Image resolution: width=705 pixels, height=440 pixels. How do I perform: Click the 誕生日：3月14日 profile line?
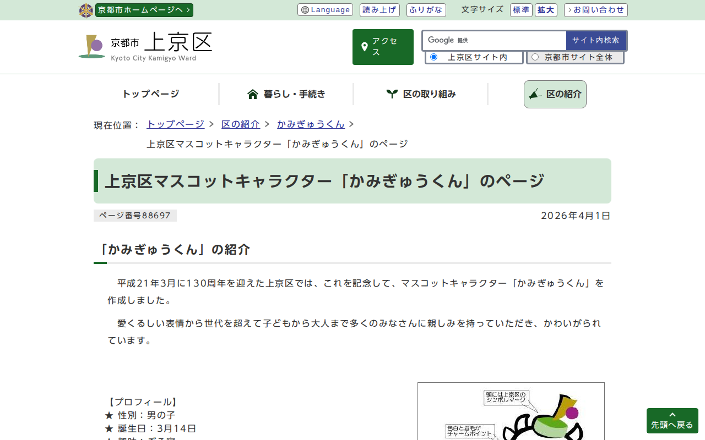pyautogui.click(x=150, y=428)
